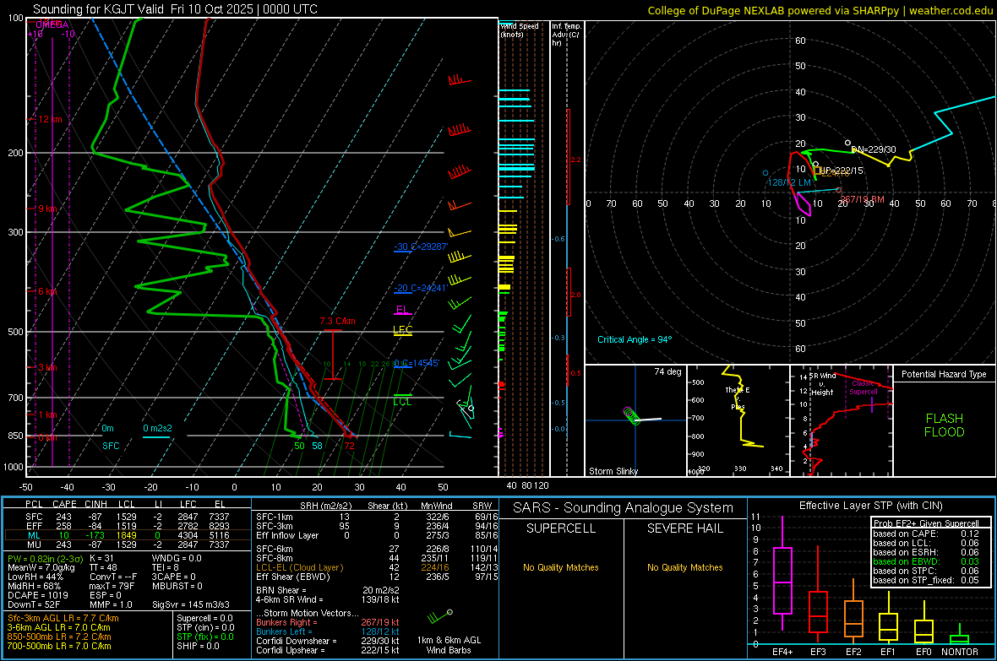Viewport: 997px width, 661px height.
Task: Click the 1km & 6km AGL wind barb graphic
Action: pos(440,616)
